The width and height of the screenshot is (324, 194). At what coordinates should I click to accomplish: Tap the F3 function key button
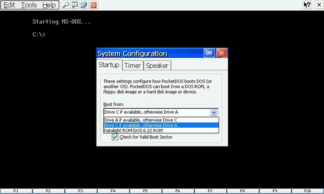[81, 191]
